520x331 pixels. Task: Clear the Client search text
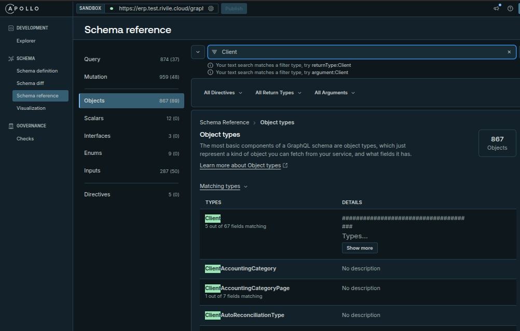point(509,52)
